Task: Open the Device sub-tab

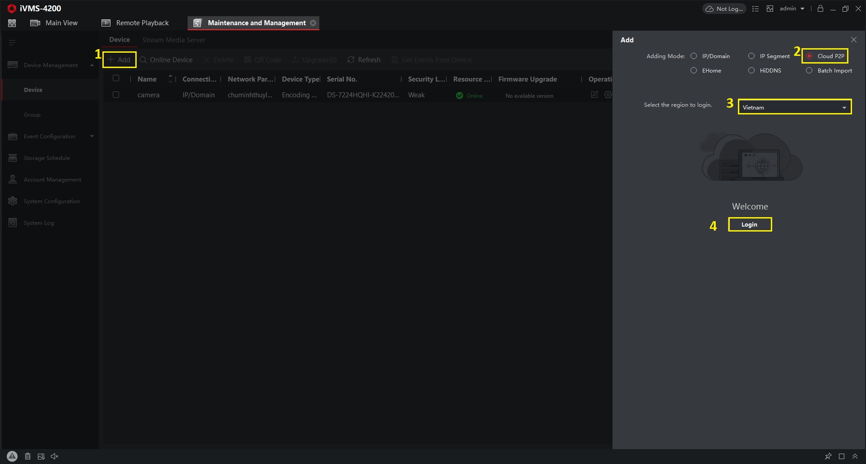Action: (x=119, y=40)
